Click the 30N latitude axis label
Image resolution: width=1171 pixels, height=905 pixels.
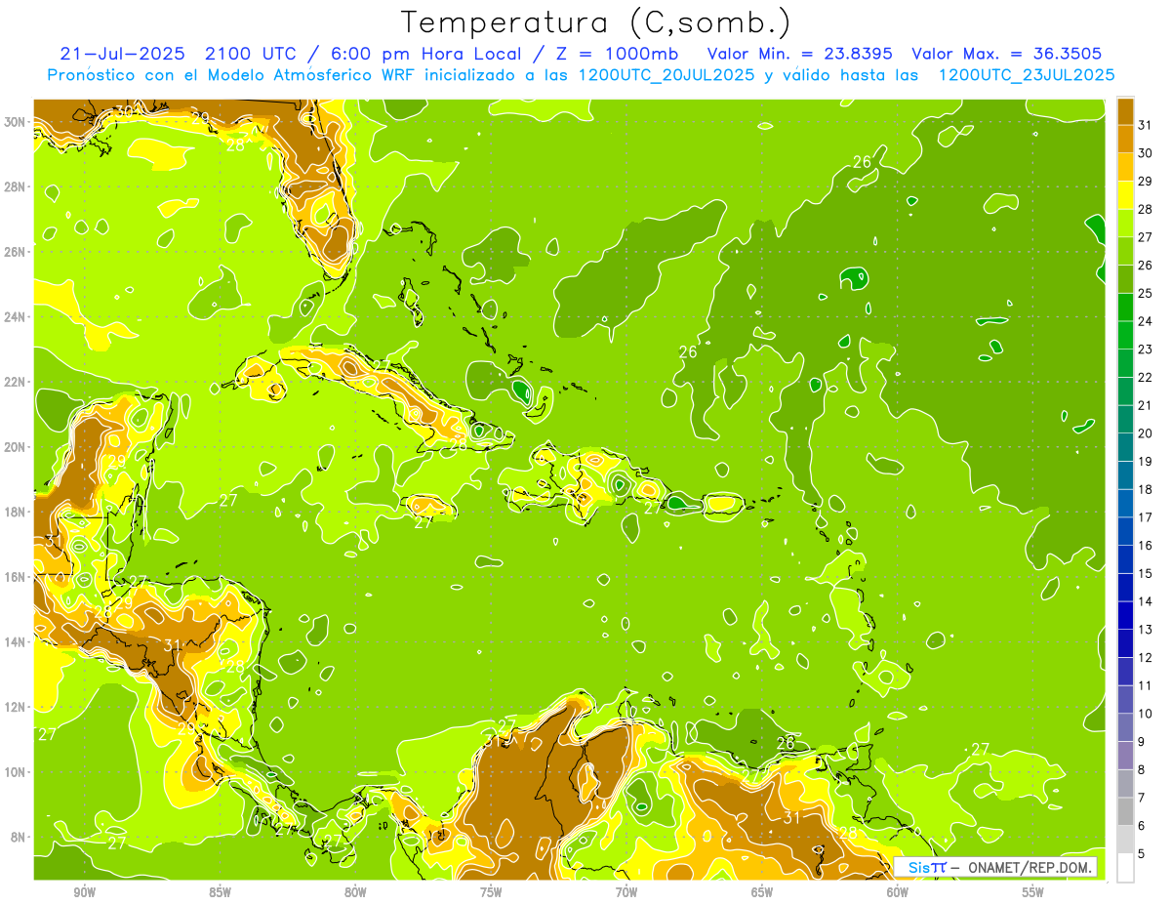tap(15, 122)
